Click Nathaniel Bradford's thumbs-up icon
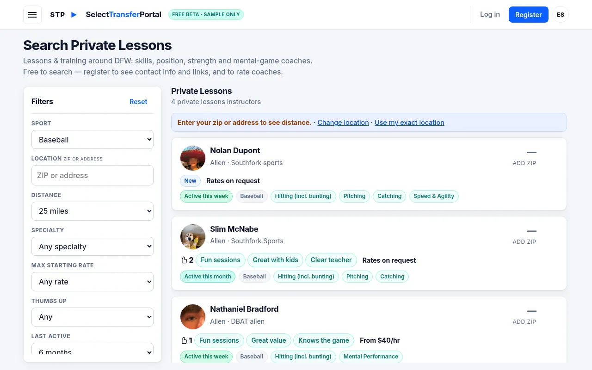Screen dimensions: 592x370 coord(184,340)
